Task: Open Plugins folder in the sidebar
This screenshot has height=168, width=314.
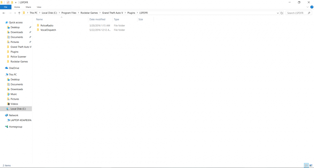Action: click(x=14, y=52)
